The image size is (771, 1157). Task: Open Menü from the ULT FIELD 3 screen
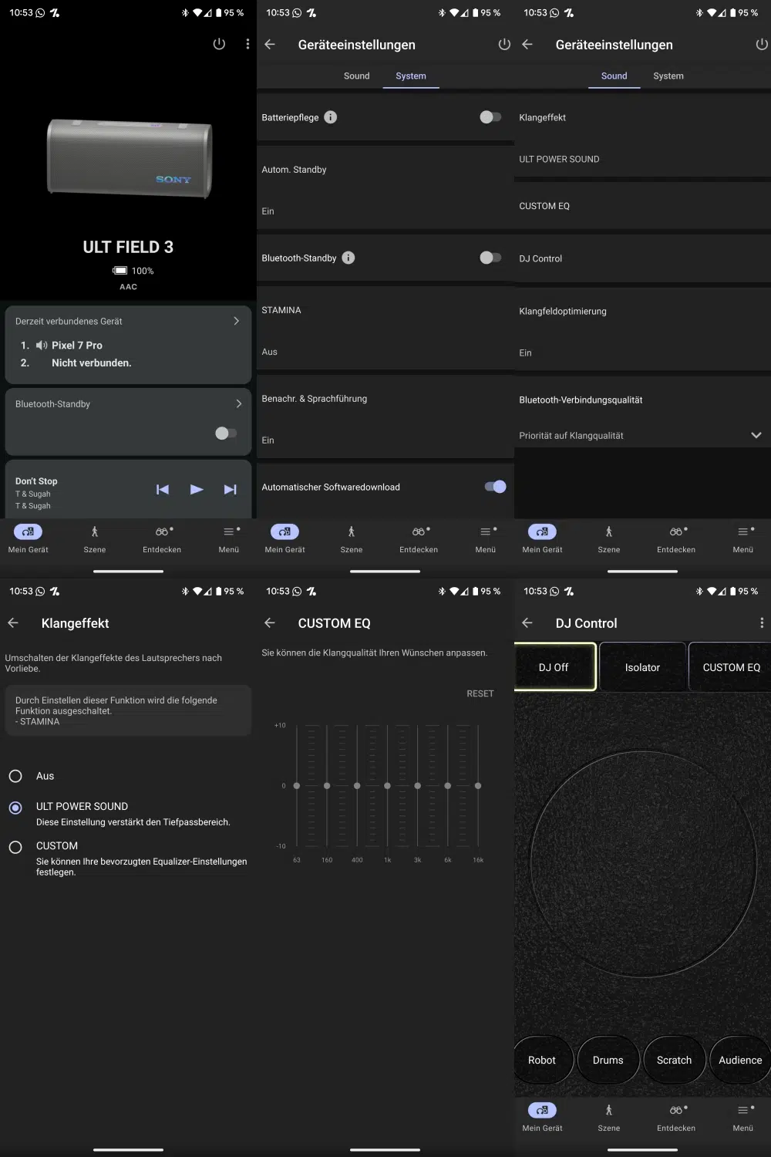[229, 538]
